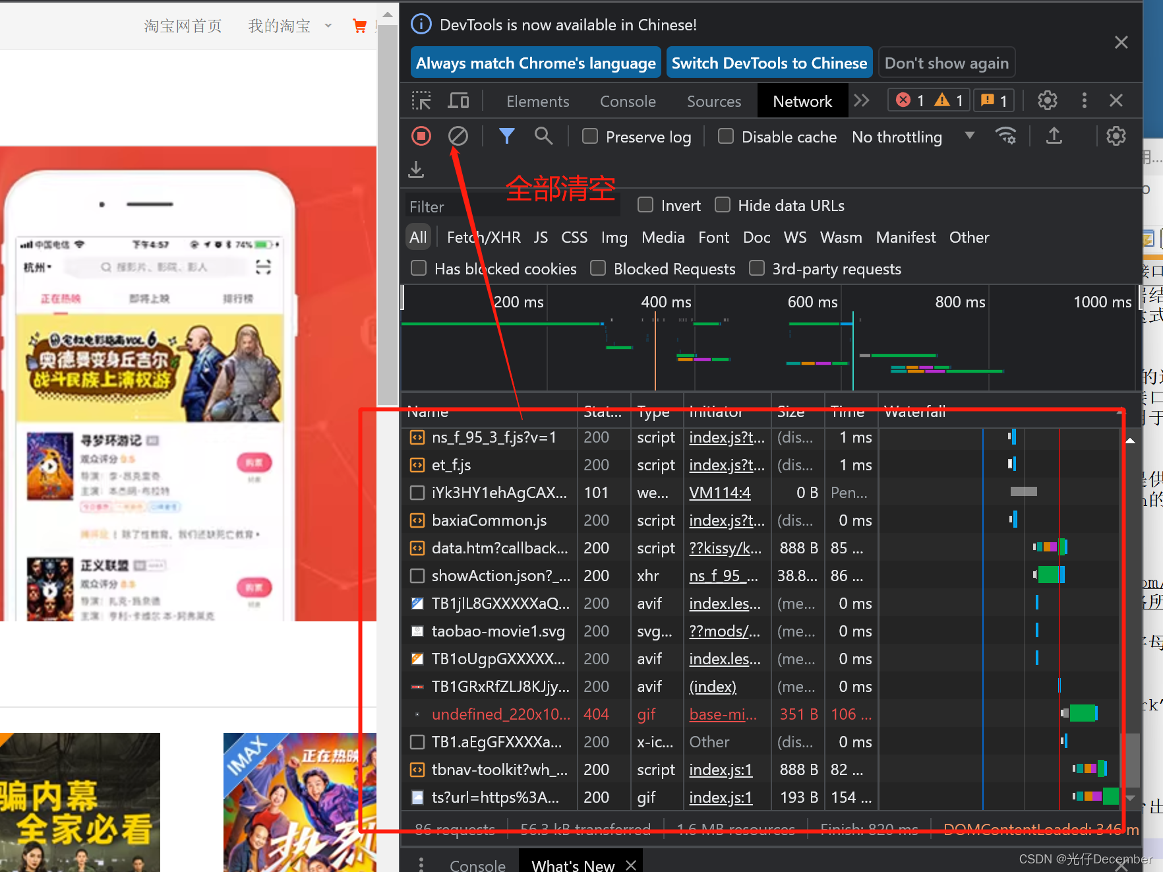Select the All request type filter
This screenshot has width=1163, height=872.
pyautogui.click(x=418, y=237)
